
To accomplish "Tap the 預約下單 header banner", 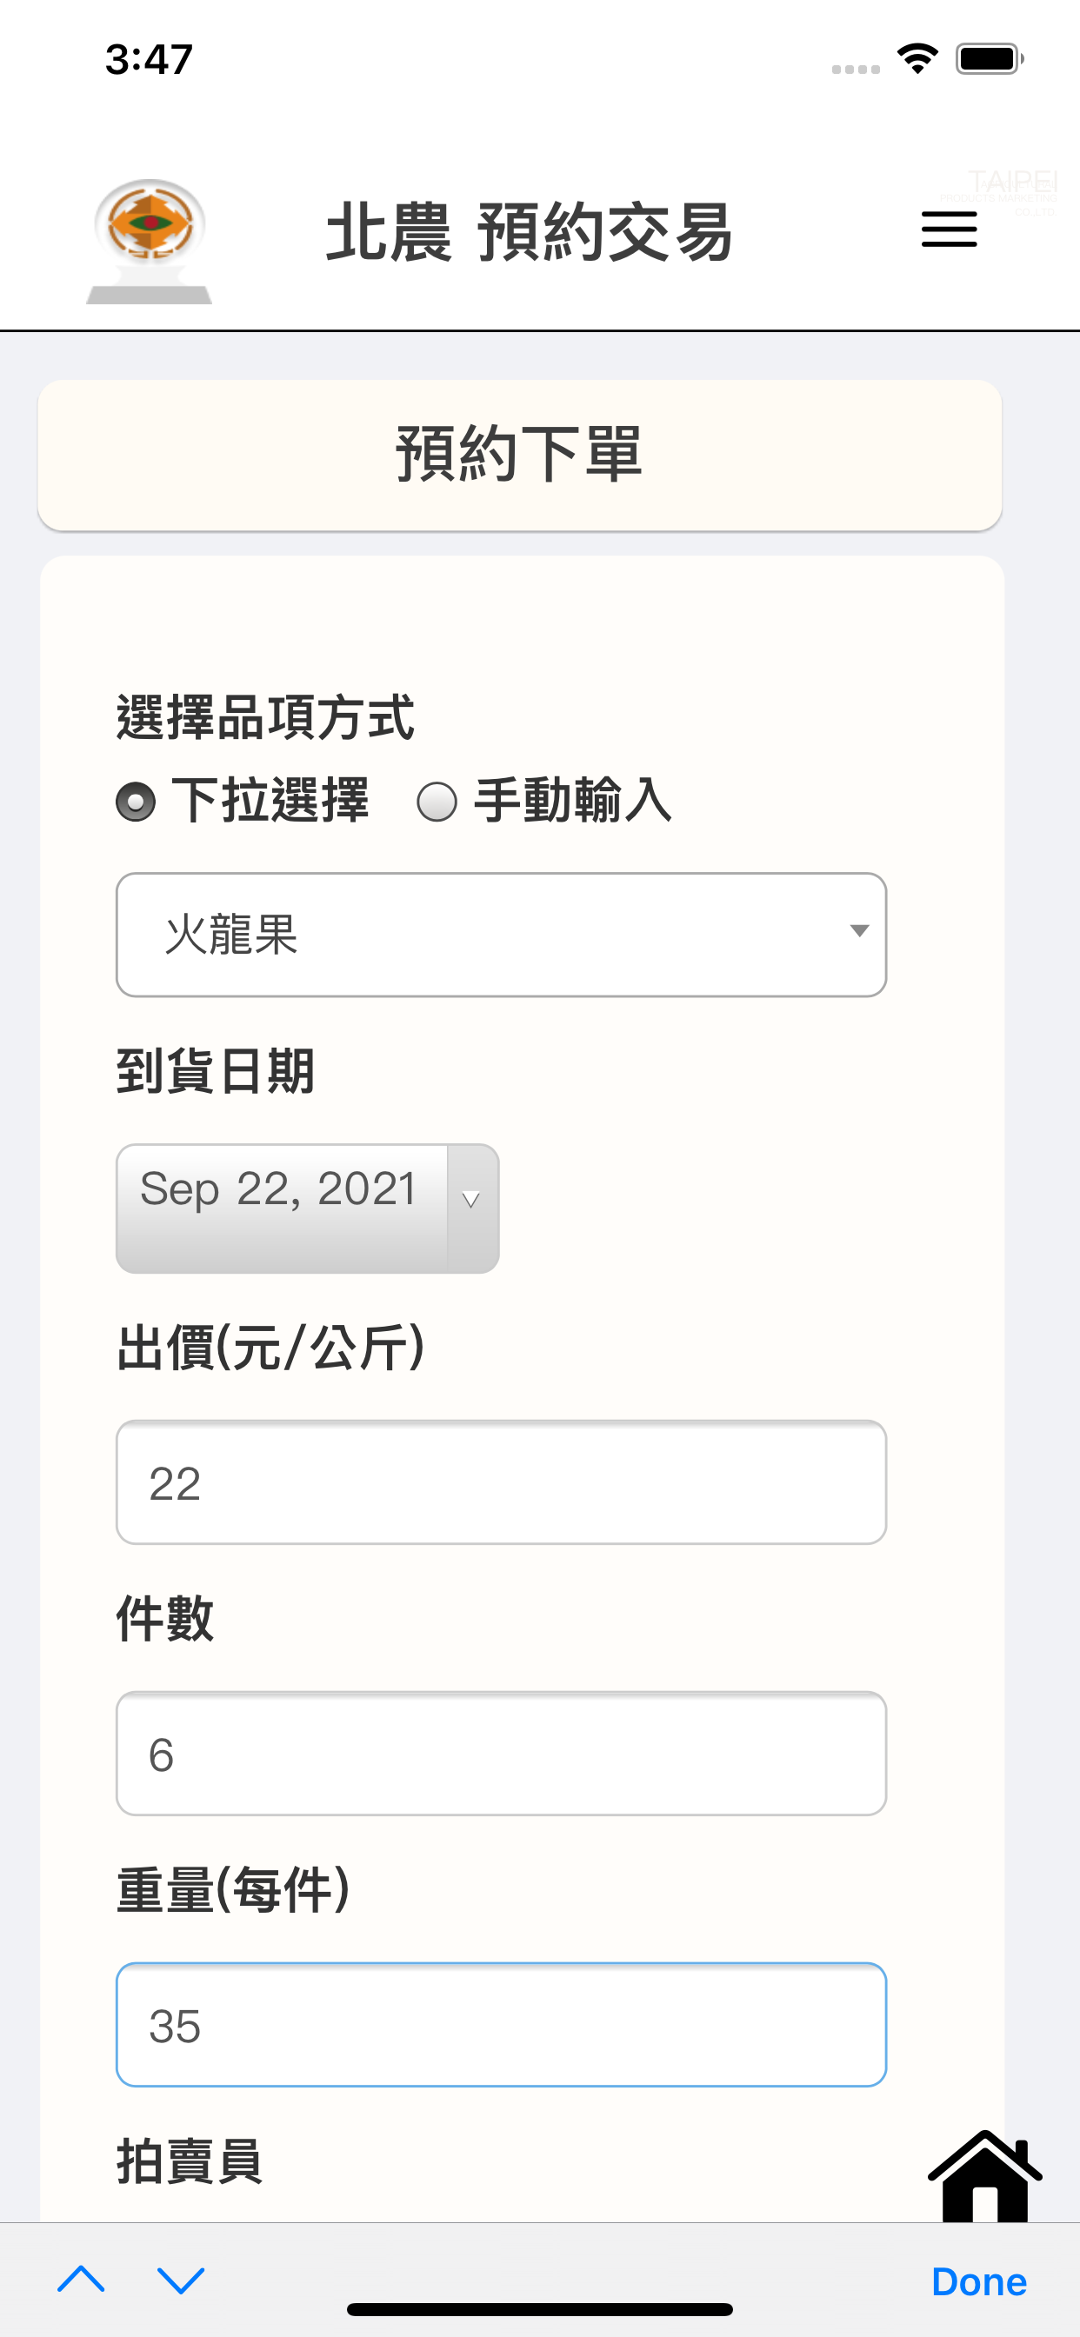I will coord(519,456).
